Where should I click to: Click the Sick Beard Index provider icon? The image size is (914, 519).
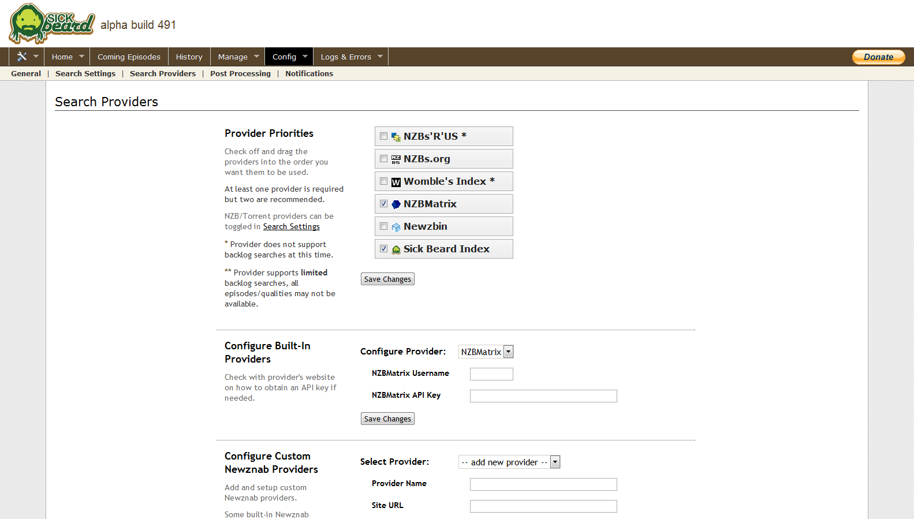tap(396, 249)
